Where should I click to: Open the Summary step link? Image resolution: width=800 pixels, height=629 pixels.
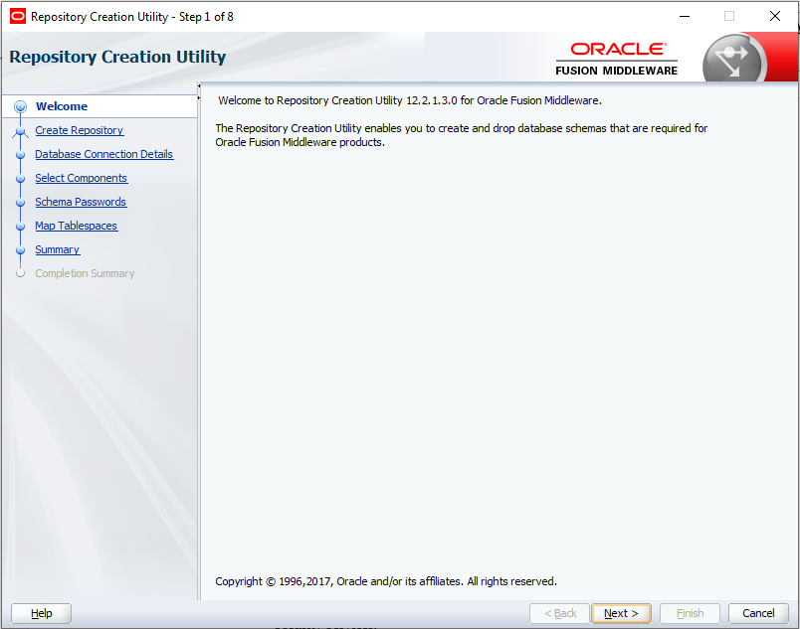57,249
